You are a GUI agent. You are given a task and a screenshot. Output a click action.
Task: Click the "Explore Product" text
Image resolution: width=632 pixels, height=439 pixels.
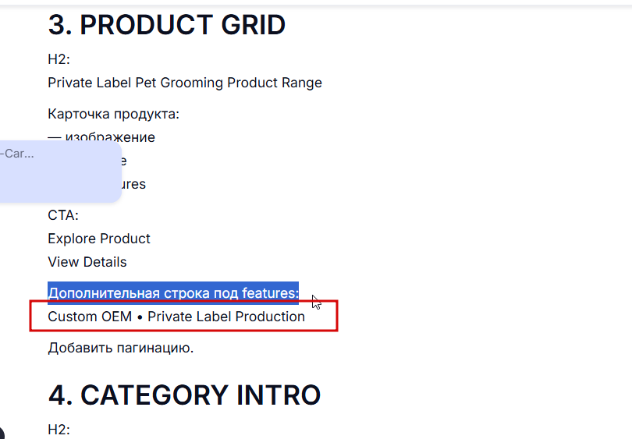(x=99, y=239)
